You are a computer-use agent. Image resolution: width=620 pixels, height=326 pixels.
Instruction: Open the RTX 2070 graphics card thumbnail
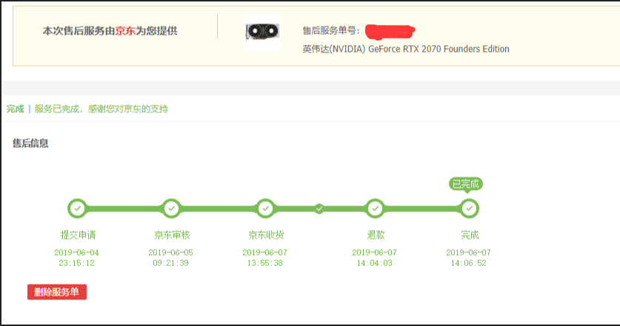point(262,33)
